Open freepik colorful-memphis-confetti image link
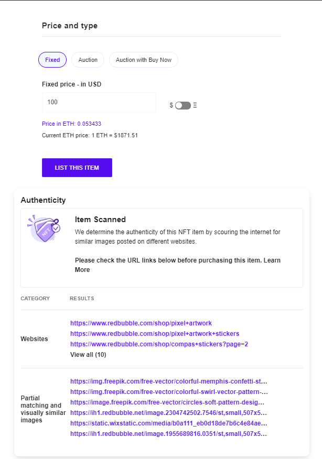322x459 pixels. (x=169, y=381)
